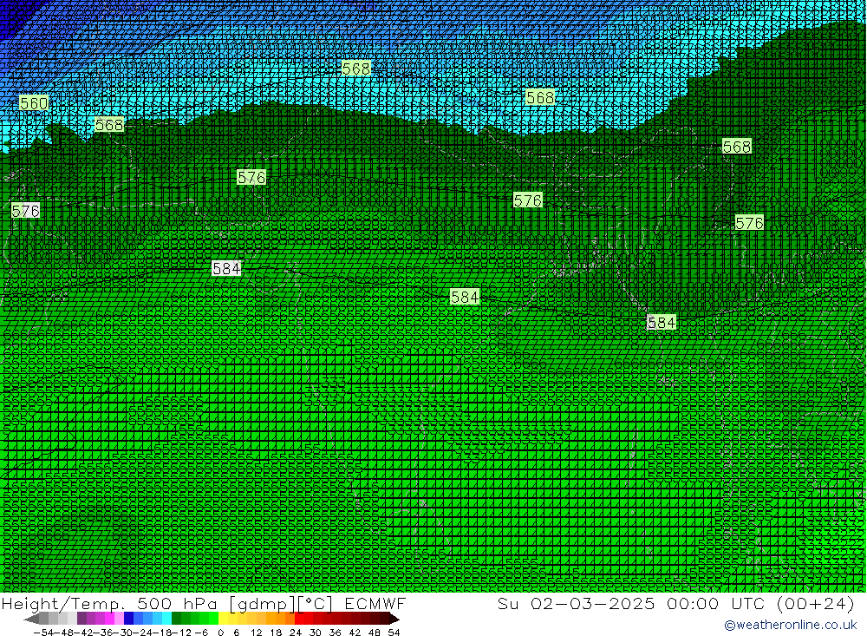The height and width of the screenshot is (636, 867).
Task: Click the '(00+24)' forecast step text
Action: tap(816, 603)
